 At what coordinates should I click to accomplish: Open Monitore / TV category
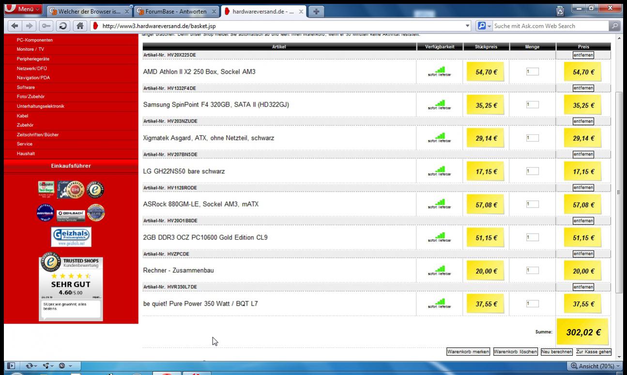[30, 49]
